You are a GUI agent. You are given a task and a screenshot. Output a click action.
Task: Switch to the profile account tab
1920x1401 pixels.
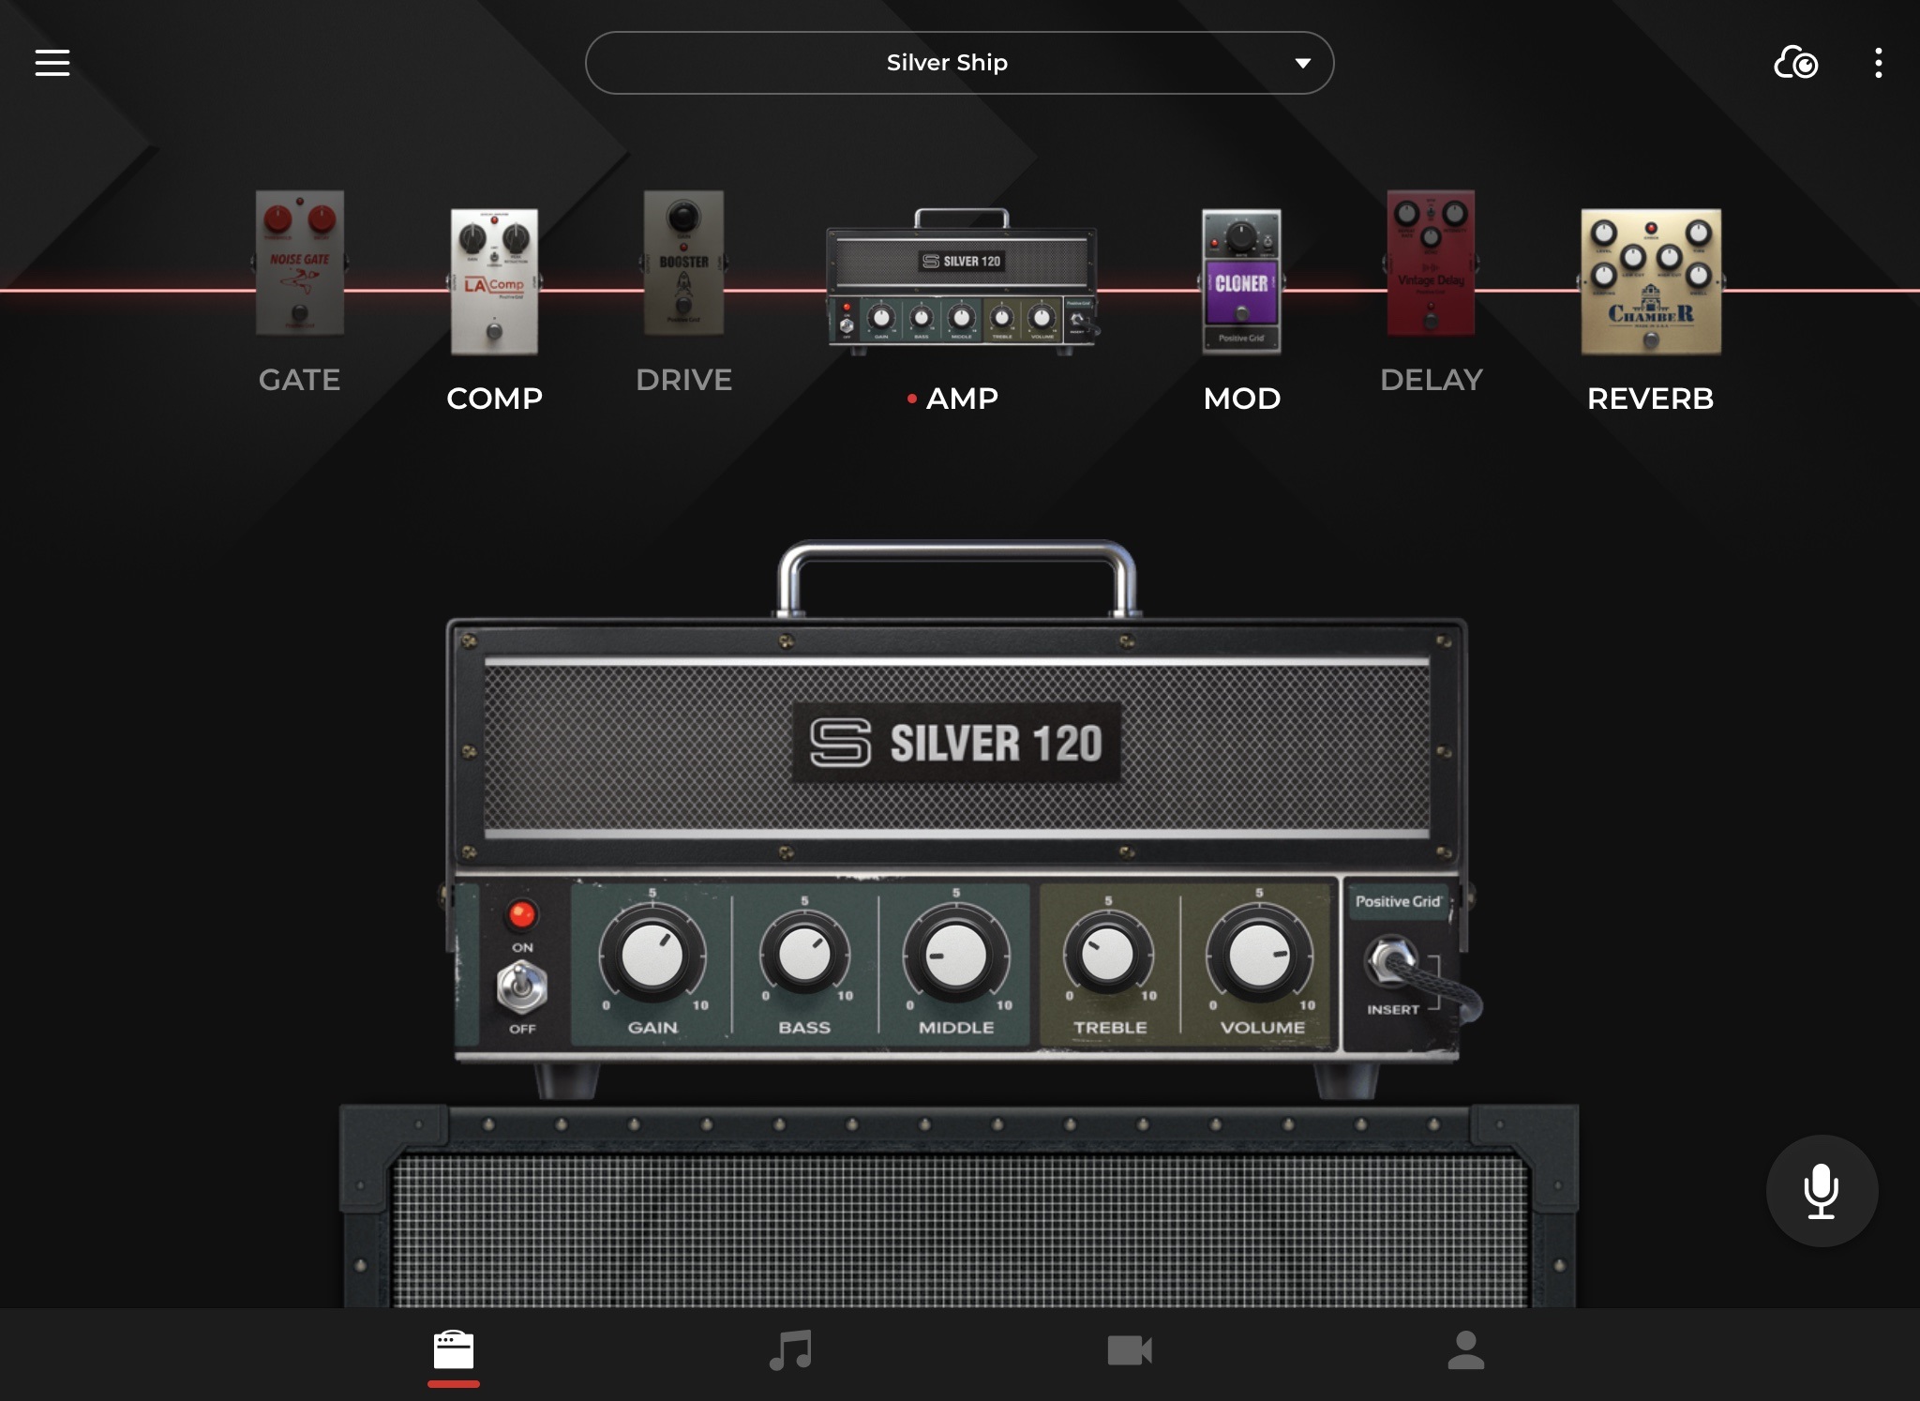(1465, 1351)
